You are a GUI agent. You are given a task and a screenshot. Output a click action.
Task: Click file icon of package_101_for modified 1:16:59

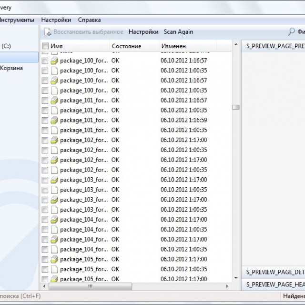tap(54, 120)
